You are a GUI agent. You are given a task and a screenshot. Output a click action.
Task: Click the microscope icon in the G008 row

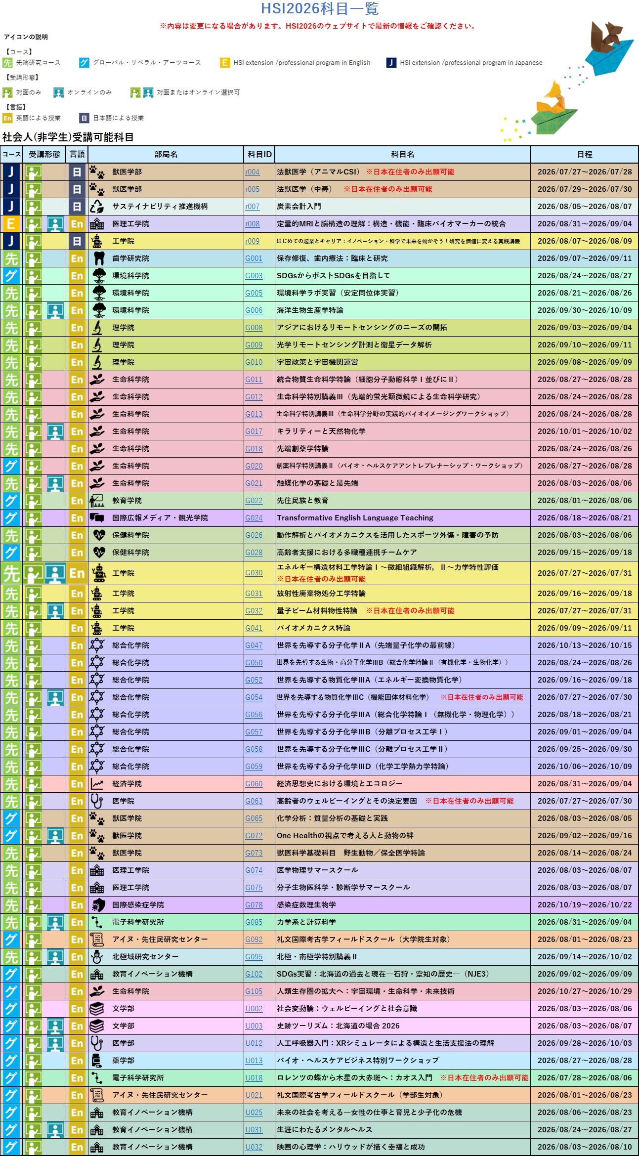[x=97, y=327]
